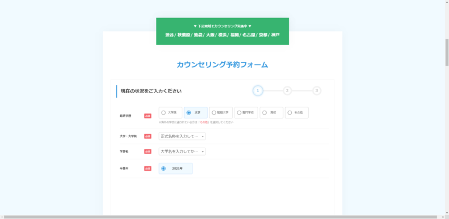Open the 大学・大学院 name dropdown

[x=182, y=136]
